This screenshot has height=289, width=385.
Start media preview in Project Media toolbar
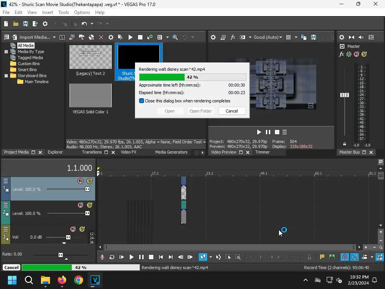click(x=130, y=37)
